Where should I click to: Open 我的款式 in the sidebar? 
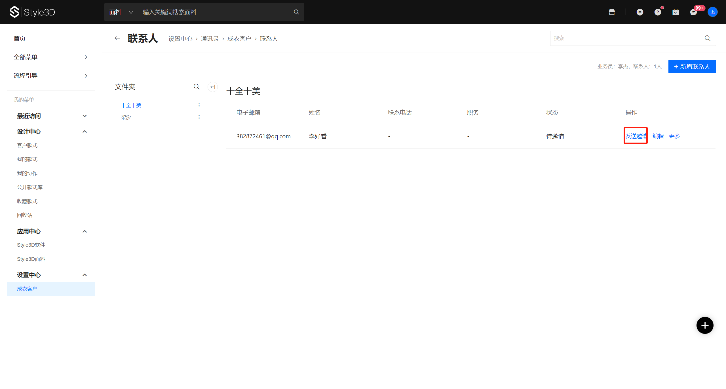[x=27, y=159]
